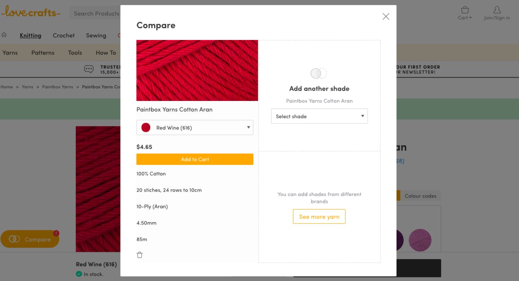The height and width of the screenshot is (281, 519).
Task: Click the Search Products field
Action: pos(96,13)
